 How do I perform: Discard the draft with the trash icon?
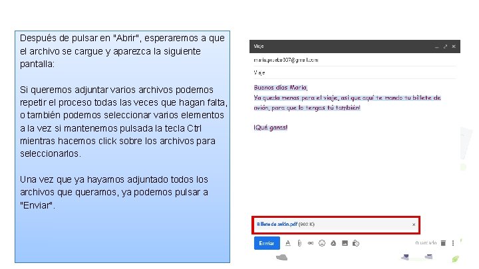coord(443,243)
